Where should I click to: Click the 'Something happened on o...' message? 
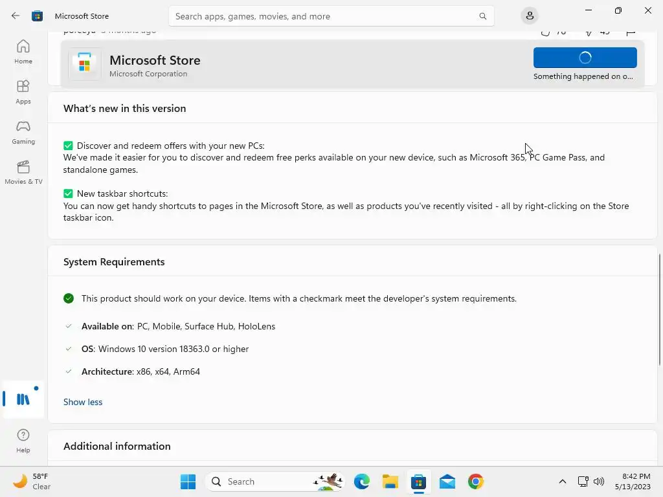pos(583,76)
